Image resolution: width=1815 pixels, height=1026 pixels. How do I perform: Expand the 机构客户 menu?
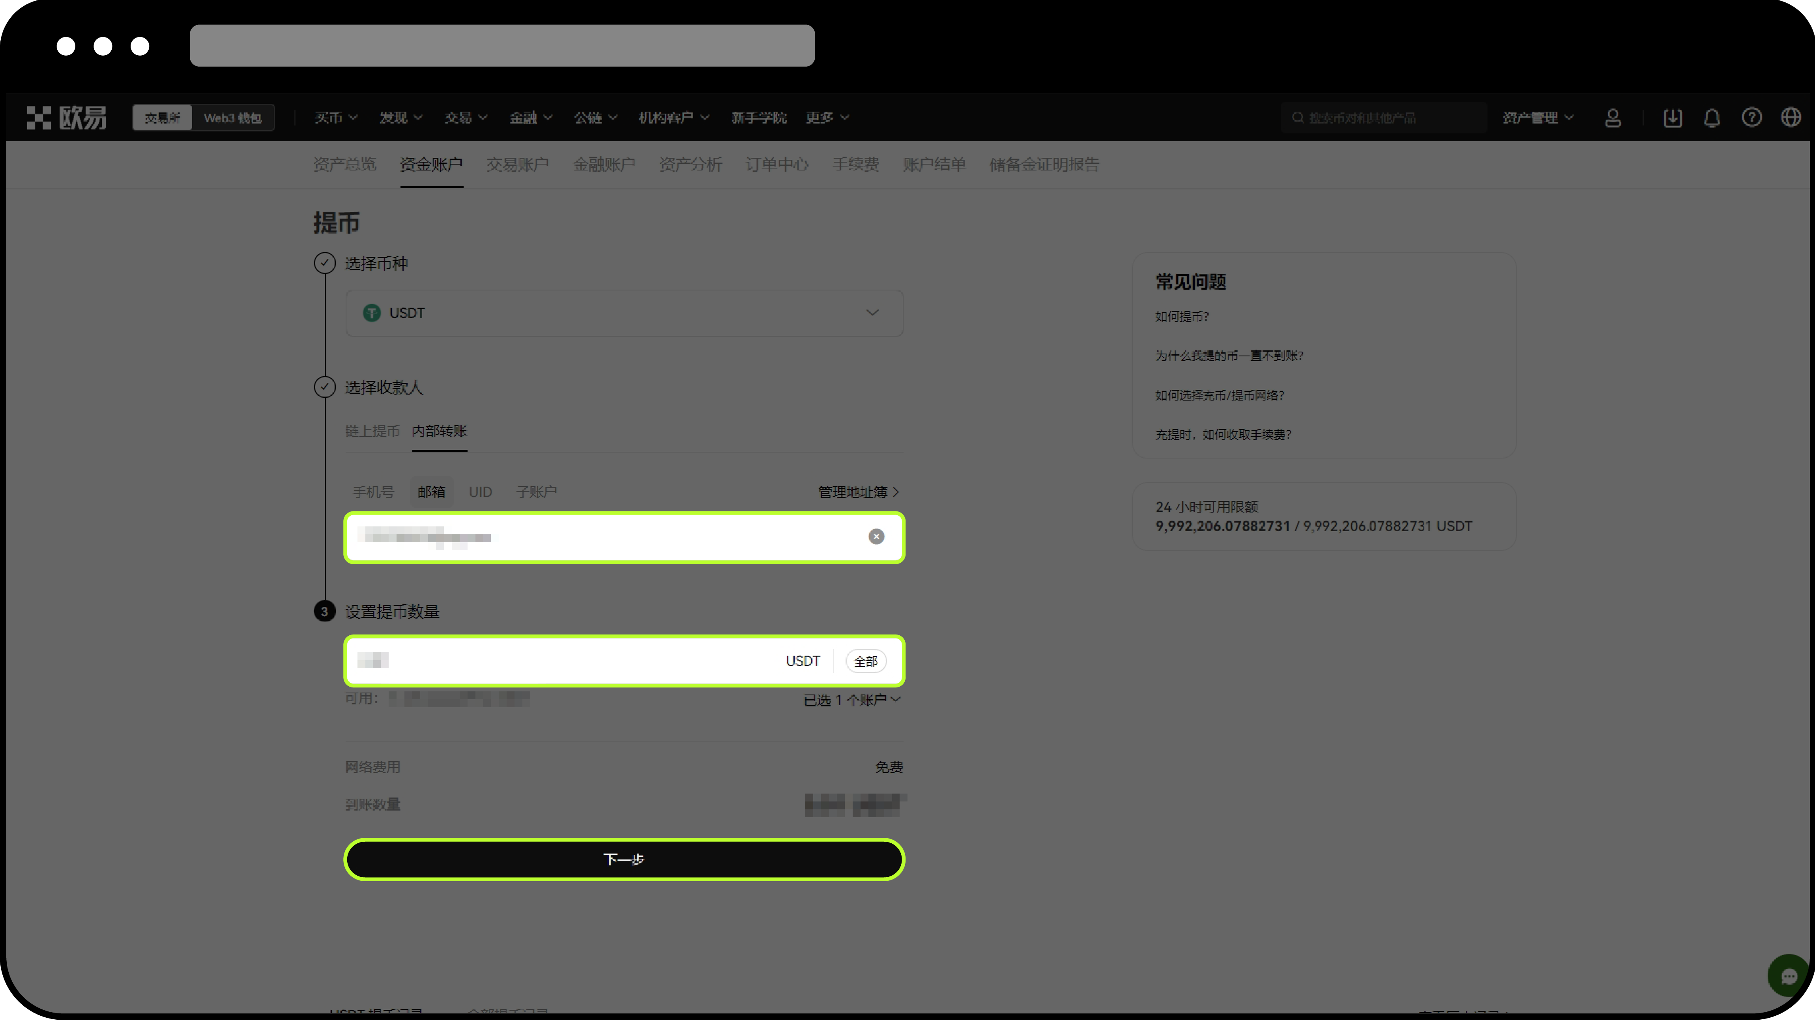[674, 118]
